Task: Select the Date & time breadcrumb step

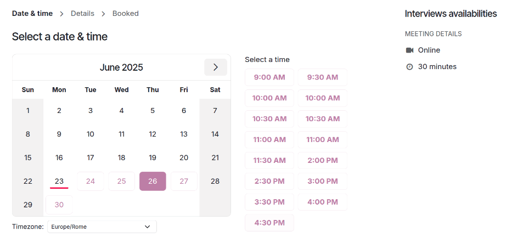Action: [x=32, y=13]
